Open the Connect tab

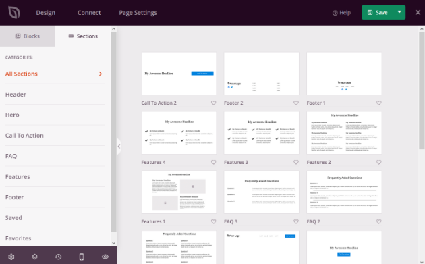point(89,13)
